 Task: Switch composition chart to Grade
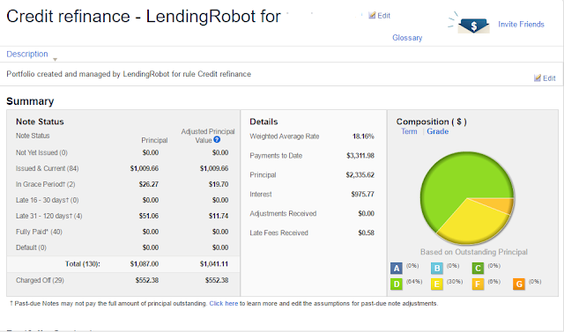pyautogui.click(x=438, y=131)
